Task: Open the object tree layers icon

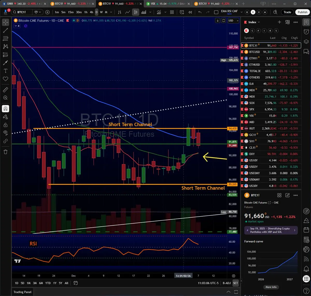Action: [306, 42]
